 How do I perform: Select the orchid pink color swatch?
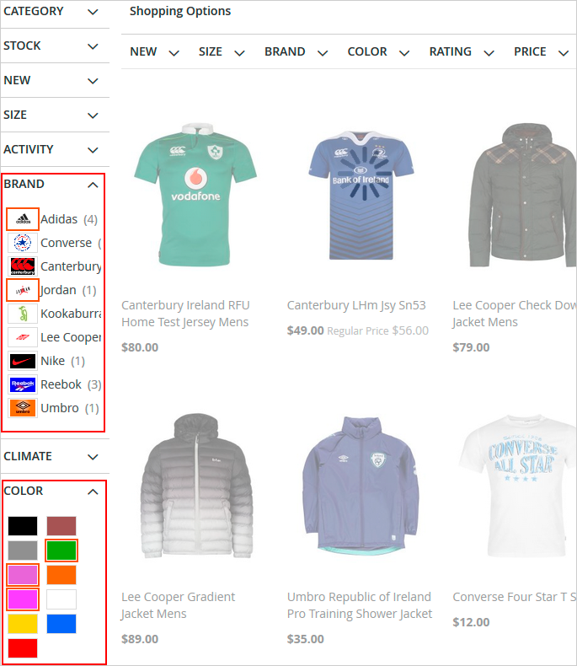(x=23, y=575)
